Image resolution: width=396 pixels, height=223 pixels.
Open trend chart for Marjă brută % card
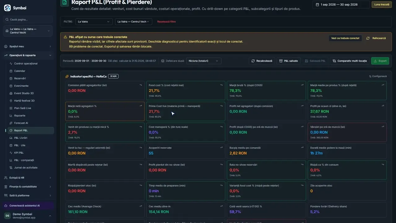[x=302, y=85]
